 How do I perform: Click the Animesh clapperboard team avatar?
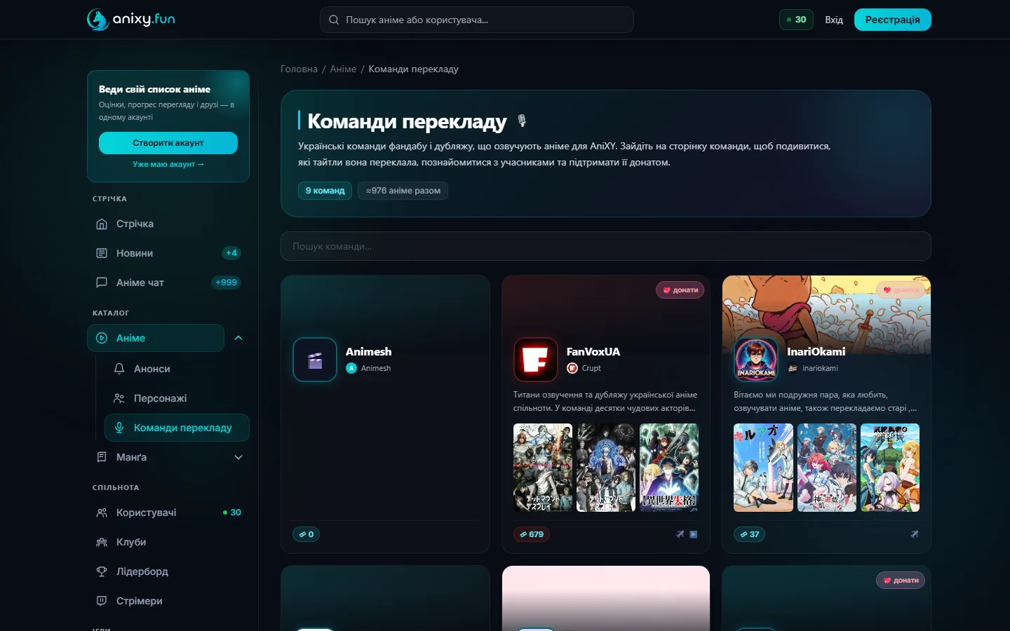315,360
